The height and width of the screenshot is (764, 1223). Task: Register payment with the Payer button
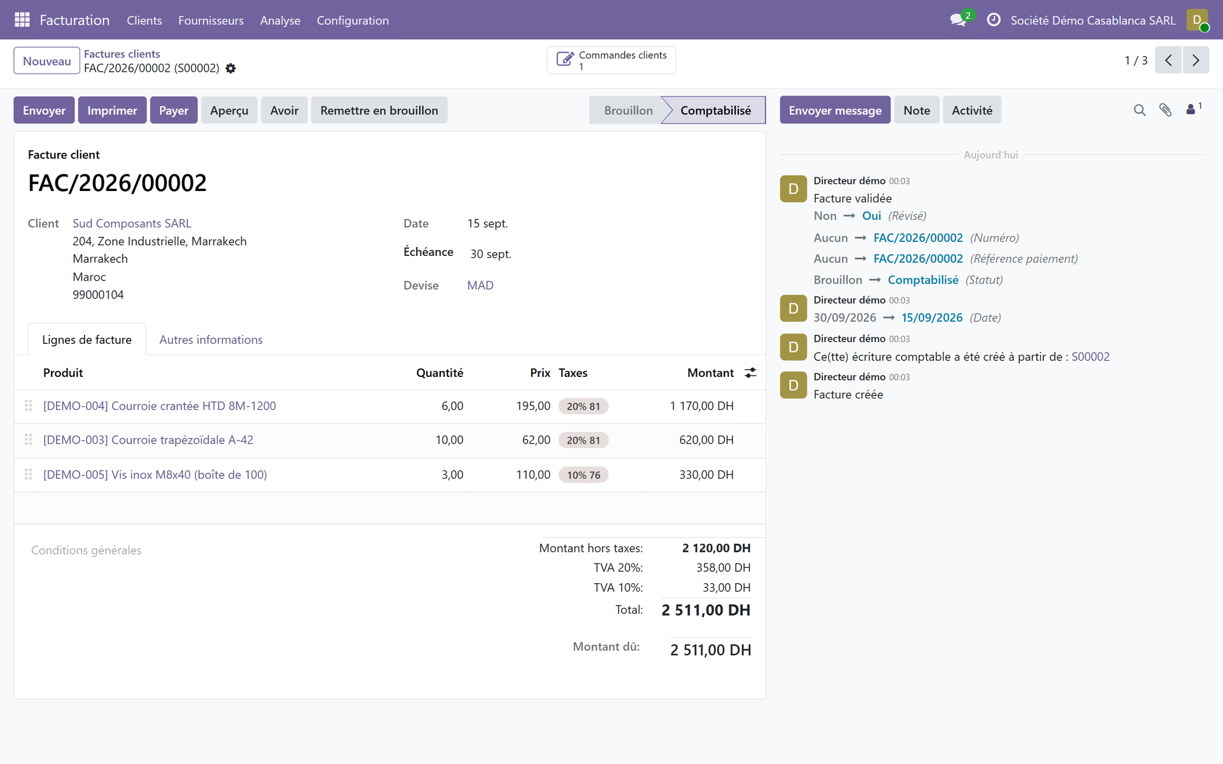click(174, 110)
